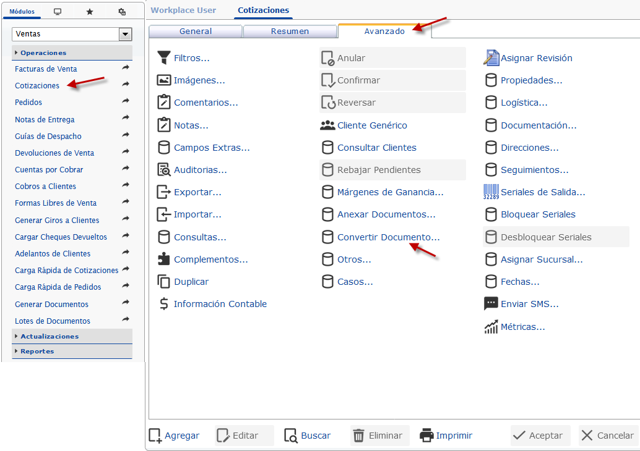Click the Editar button

point(244,436)
